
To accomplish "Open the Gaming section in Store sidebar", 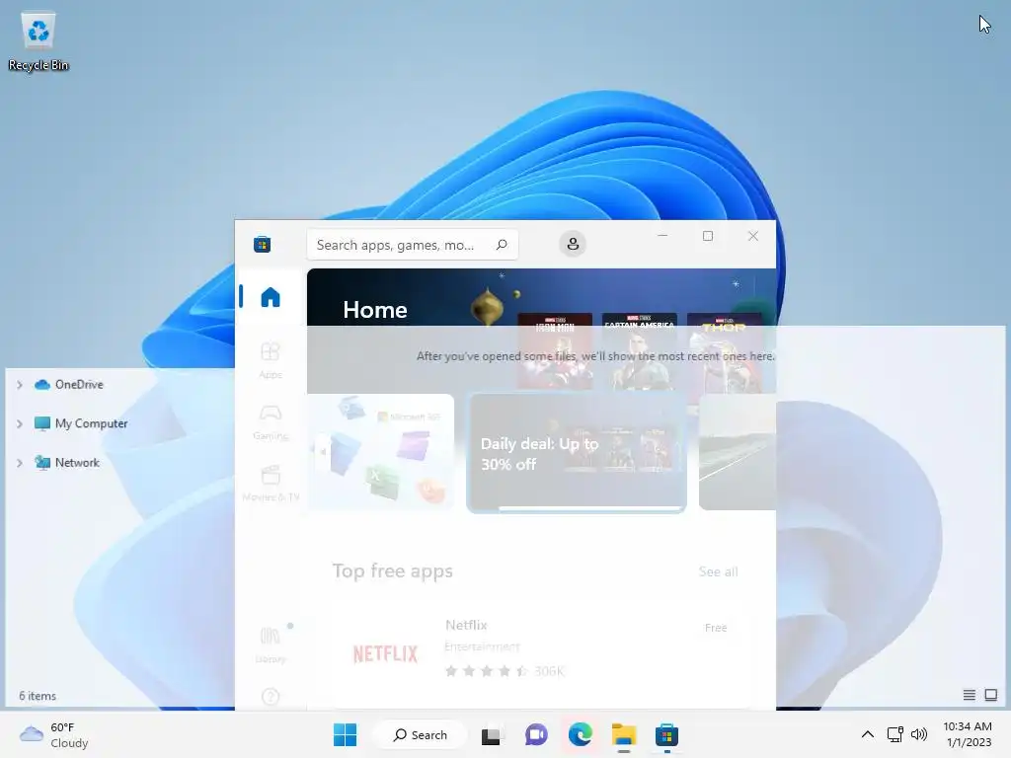I will 271,421.
